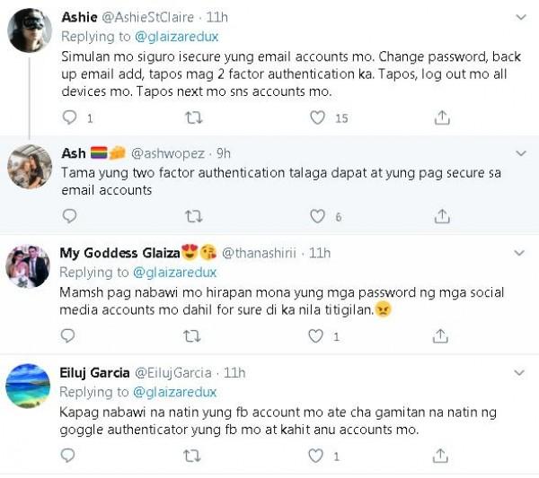Retweet Eiluj Garcia's authenticator tweet

coord(193,456)
